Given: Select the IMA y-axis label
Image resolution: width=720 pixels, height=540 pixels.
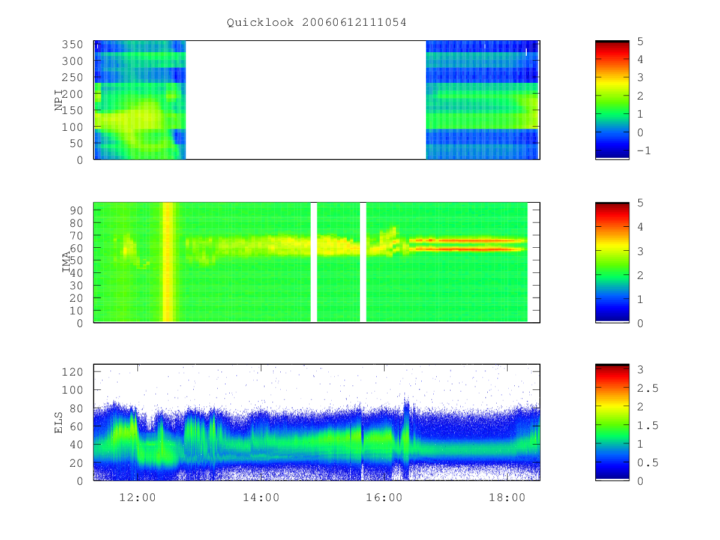Looking at the screenshot, I should point(67,262).
